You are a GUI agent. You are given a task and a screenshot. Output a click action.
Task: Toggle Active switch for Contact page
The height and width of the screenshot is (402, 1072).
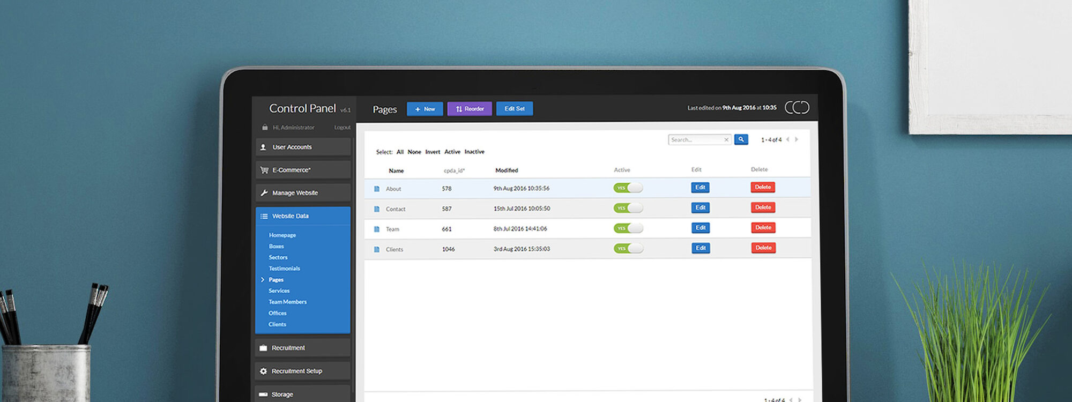628,208
